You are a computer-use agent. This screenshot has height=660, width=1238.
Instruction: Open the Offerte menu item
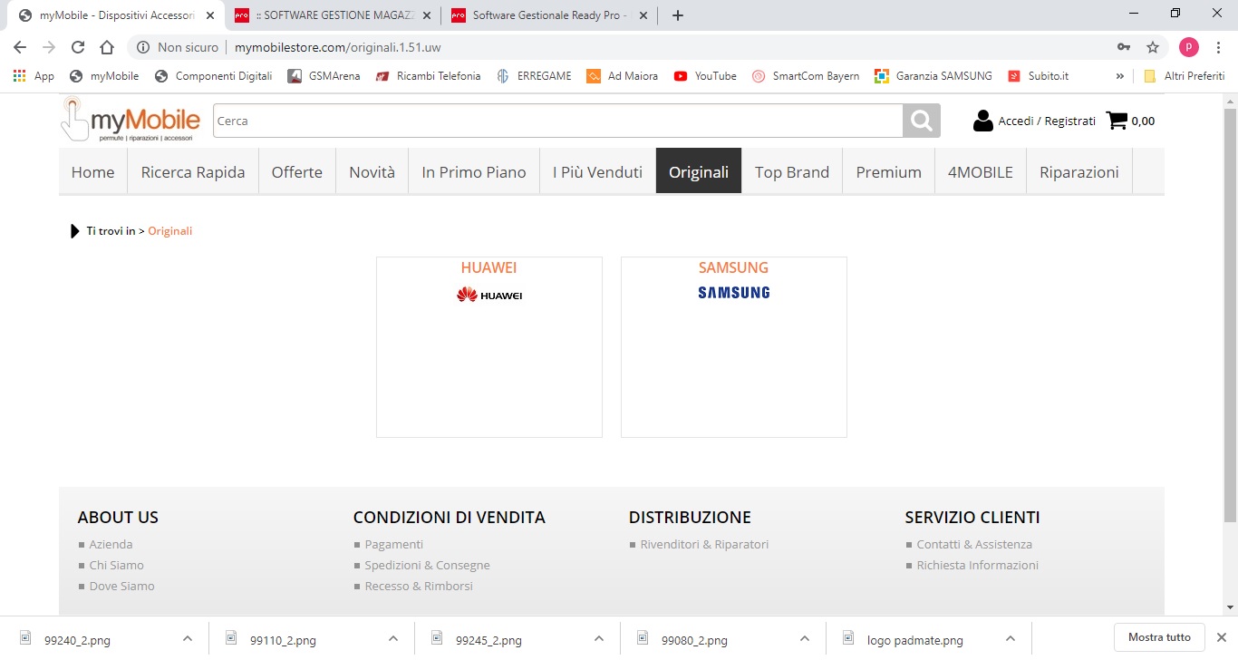pos(297,172)
